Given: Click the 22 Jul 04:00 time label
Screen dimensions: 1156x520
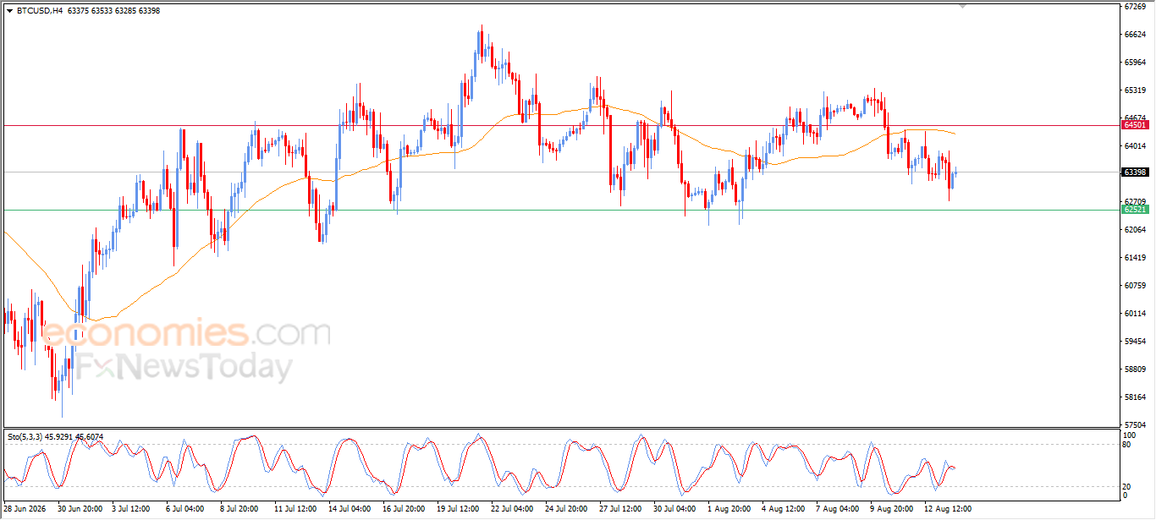Looking at the screenshot, I should coord(511,509).
